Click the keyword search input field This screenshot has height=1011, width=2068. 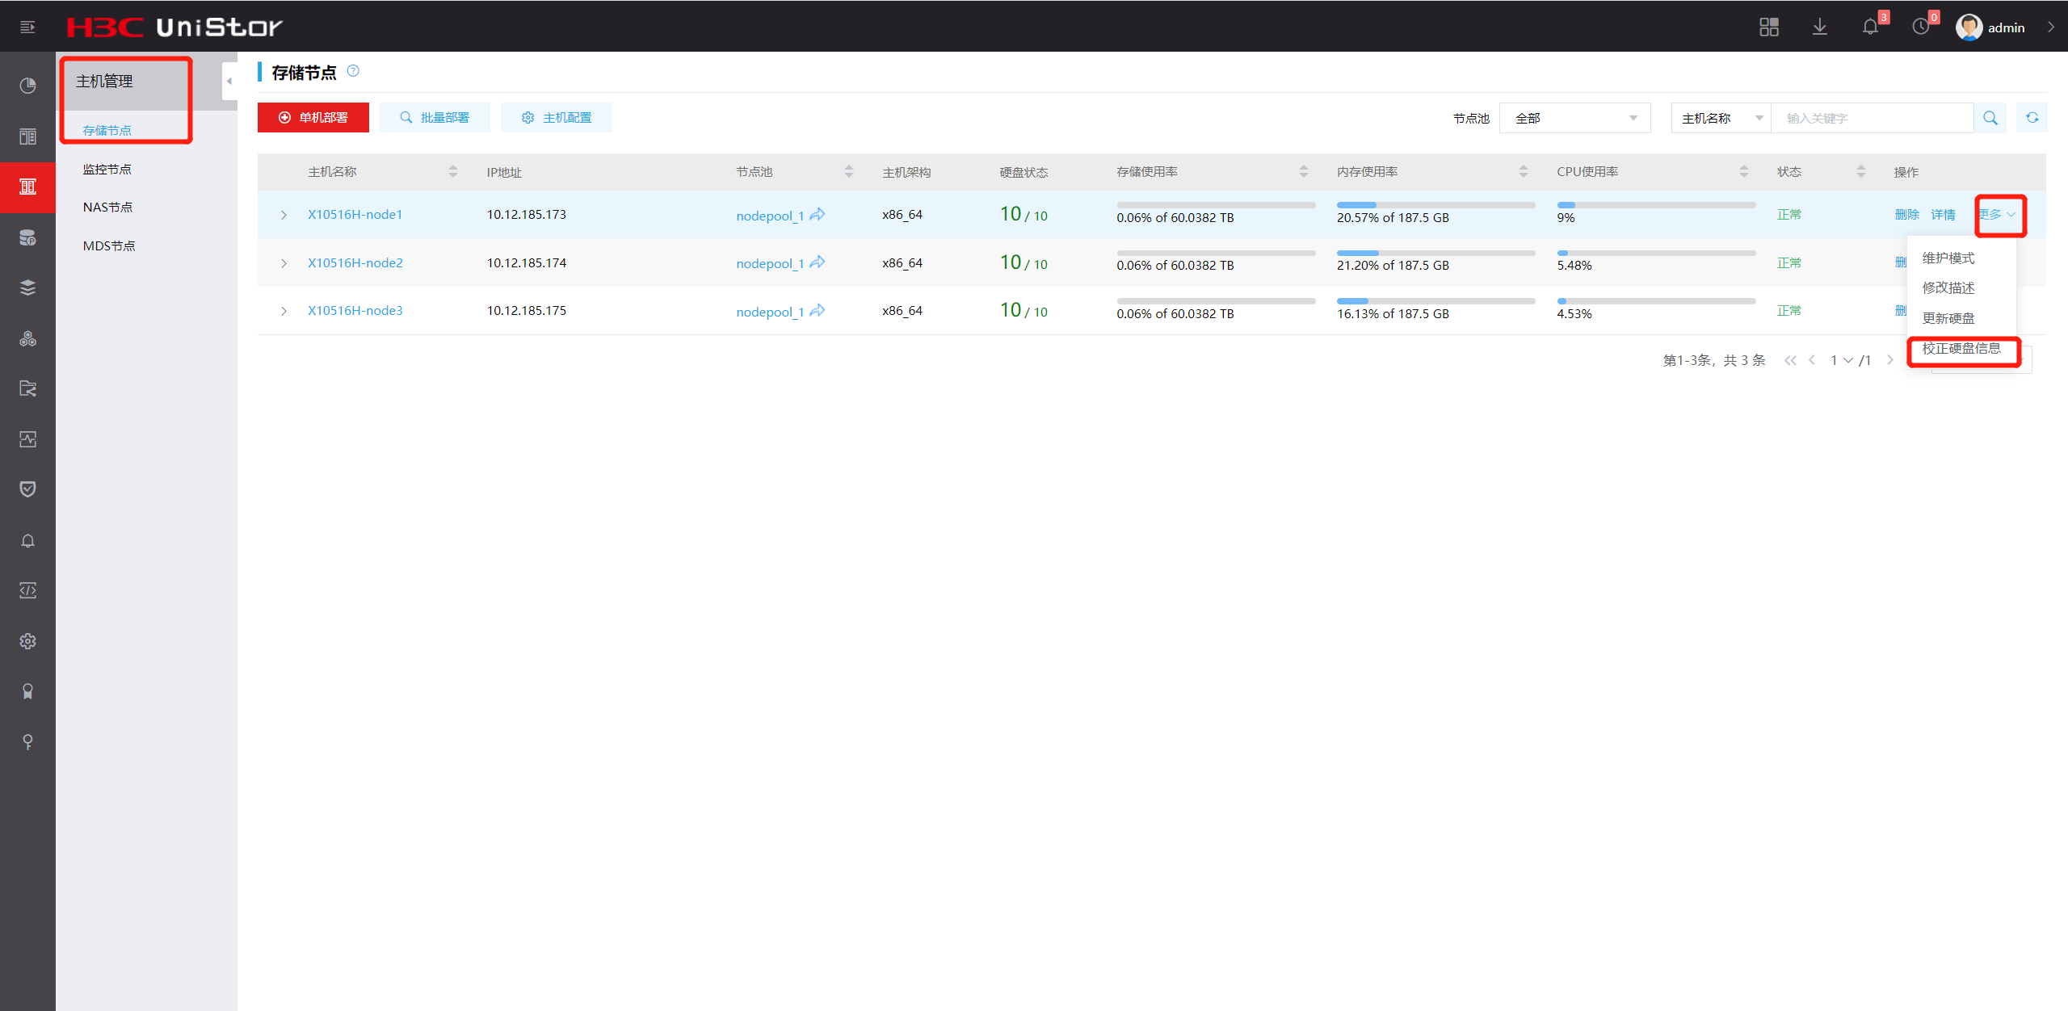click(x=1871, y=118)
